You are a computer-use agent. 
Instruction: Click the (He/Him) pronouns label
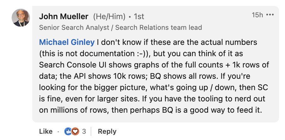[x=109, y=16]
